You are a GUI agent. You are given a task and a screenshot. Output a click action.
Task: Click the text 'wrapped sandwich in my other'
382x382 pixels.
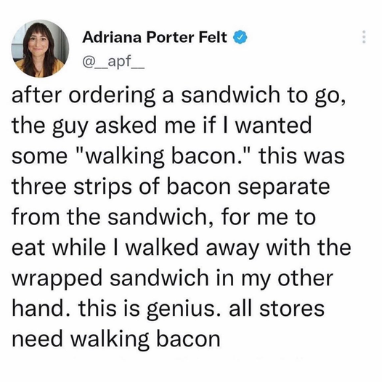pyautogui.click(x=173, y=278)
